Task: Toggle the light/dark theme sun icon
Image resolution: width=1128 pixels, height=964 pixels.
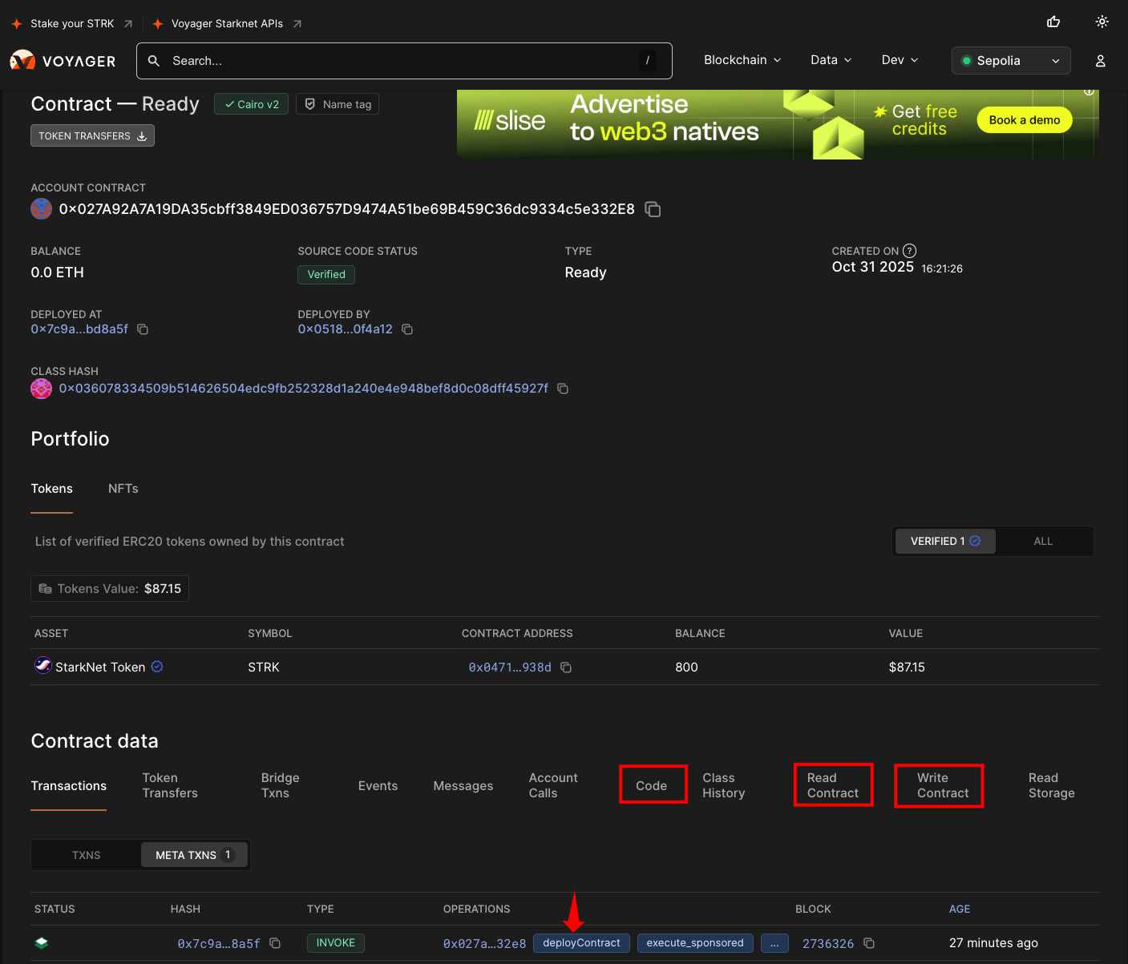Action: coord(1102,21)
